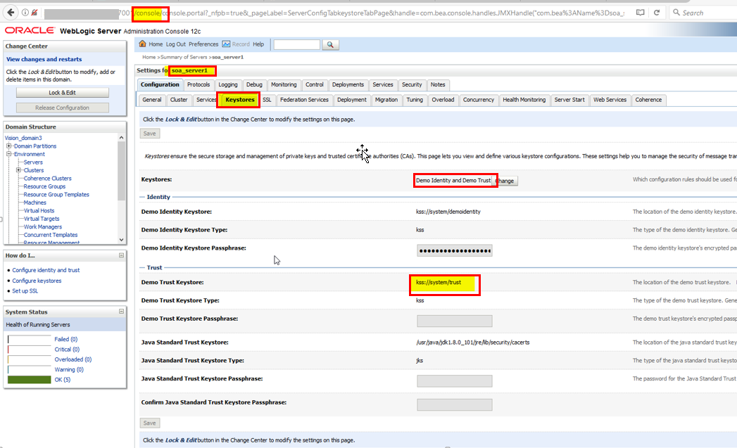Click Critical (0) server health link

click(67, 350)
